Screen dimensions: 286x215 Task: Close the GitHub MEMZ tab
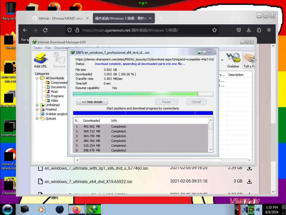tap(87, 18)
